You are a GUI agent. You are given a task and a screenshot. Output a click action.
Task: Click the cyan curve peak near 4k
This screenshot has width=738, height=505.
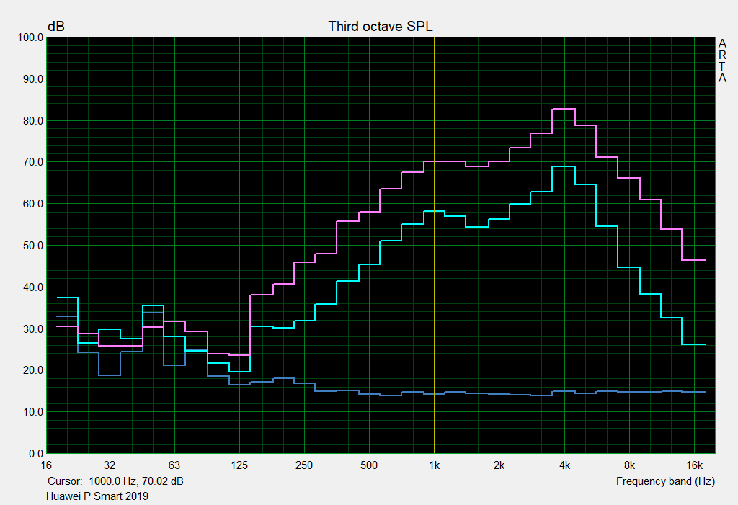(x=564, y=166)
